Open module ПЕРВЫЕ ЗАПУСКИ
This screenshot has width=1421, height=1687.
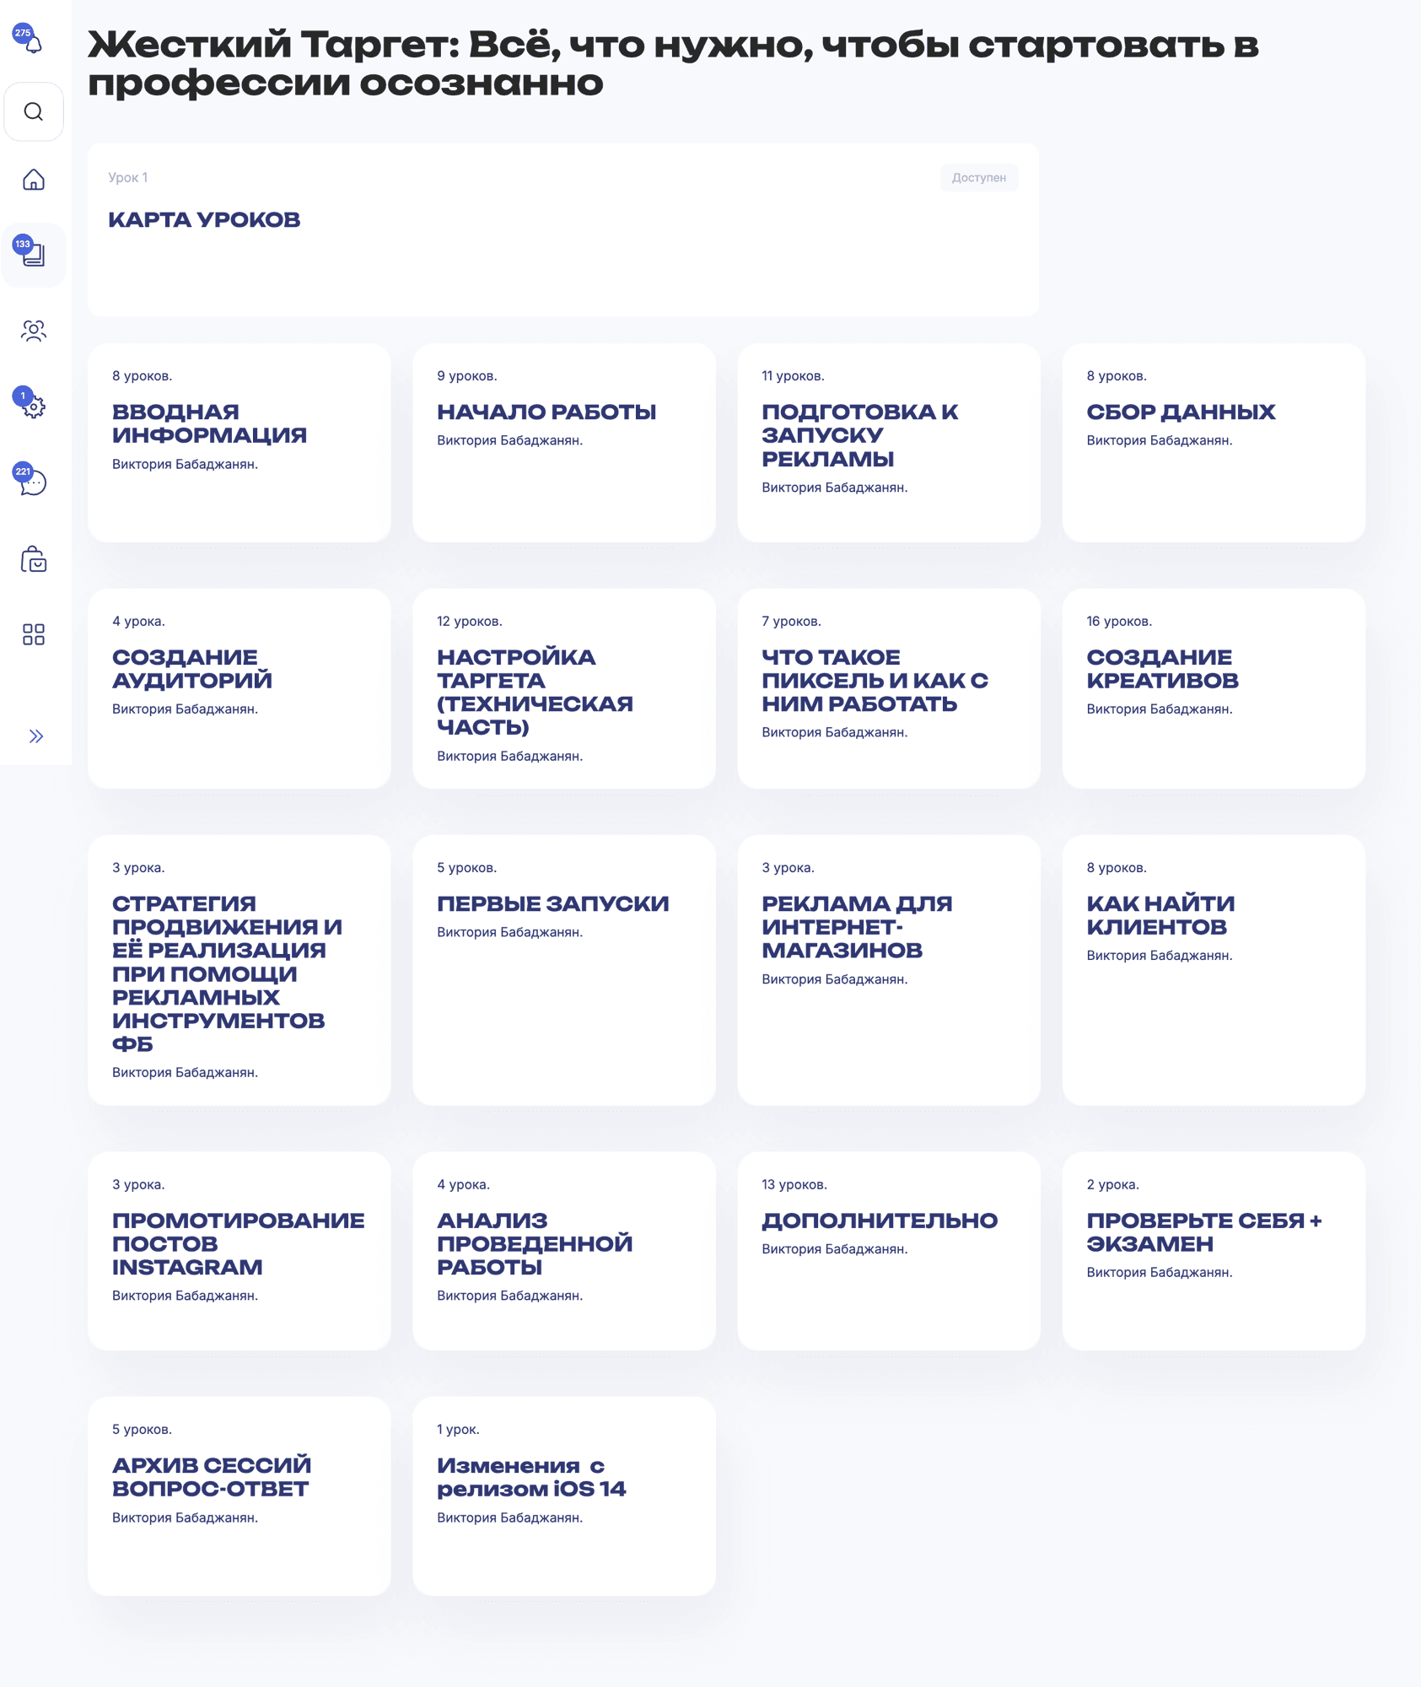[563, 970]
